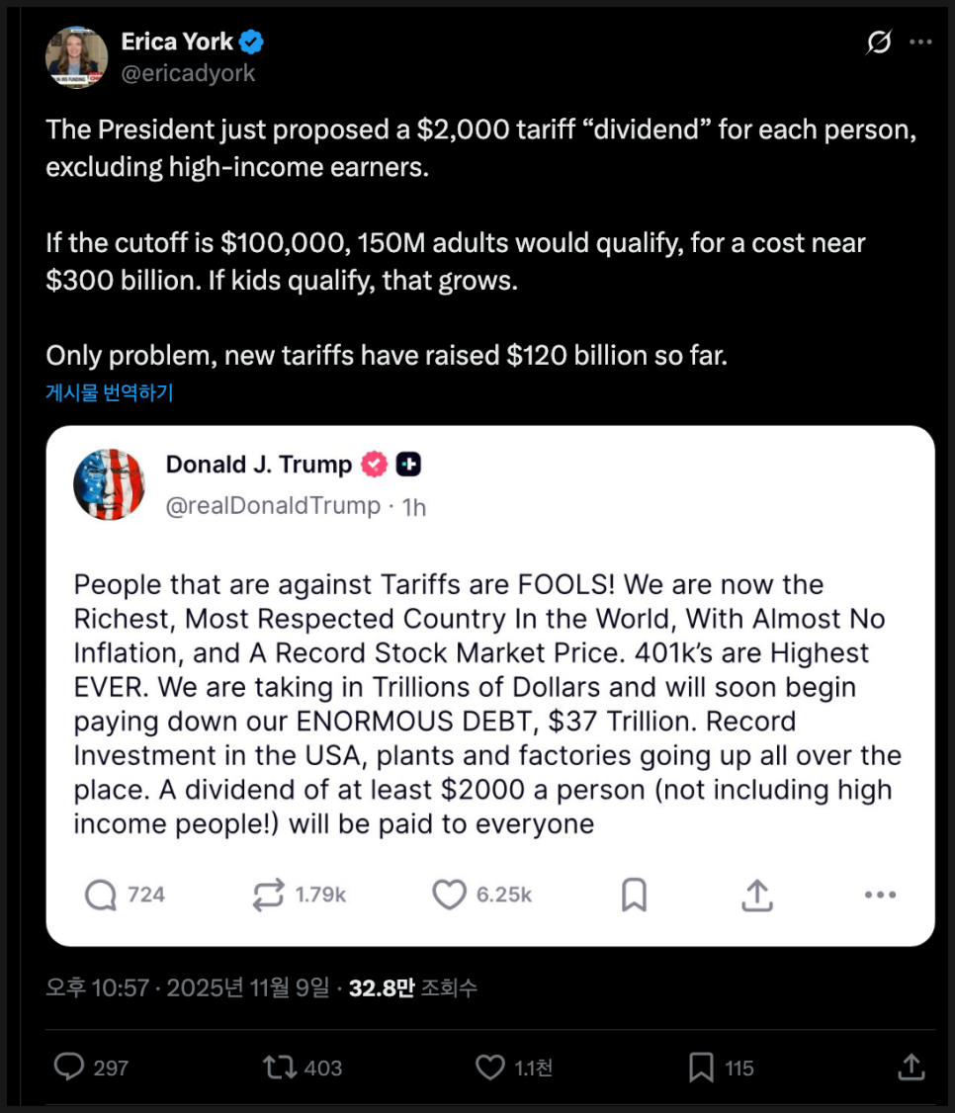The width and height of the screenshot is (955, 1113).
Task: Click the quoted post's repost icon
Action: [268, 896]
